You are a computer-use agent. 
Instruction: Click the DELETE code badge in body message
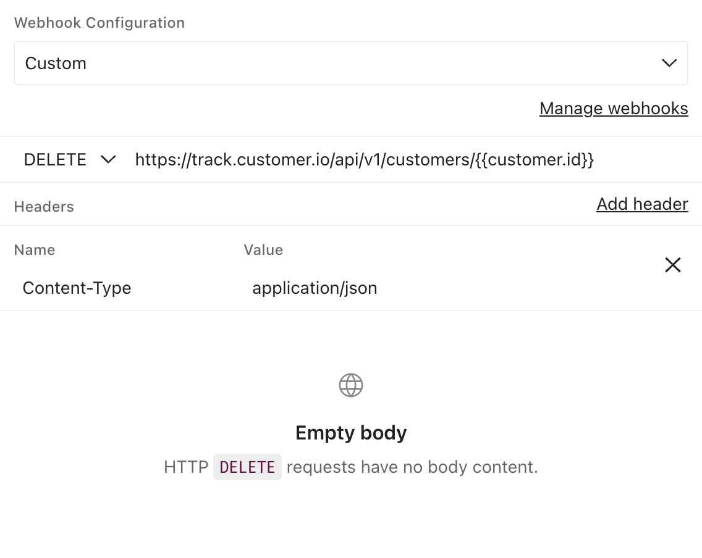coord(247,467)
